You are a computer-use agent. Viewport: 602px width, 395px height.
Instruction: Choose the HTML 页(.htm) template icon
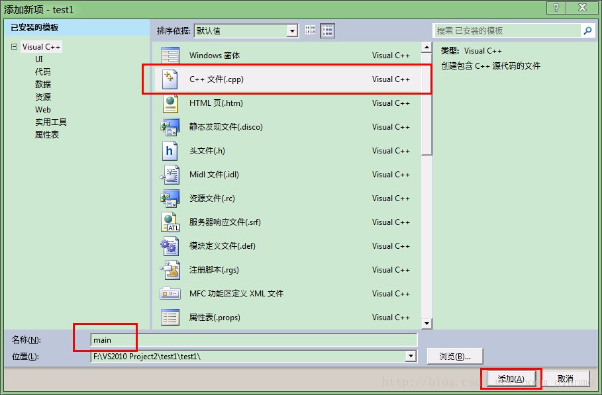(x=170, y=103)
